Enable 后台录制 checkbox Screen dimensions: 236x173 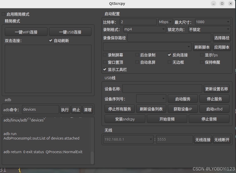137,55
